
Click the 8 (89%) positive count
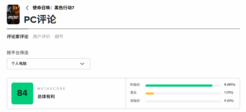click(229, 85)
